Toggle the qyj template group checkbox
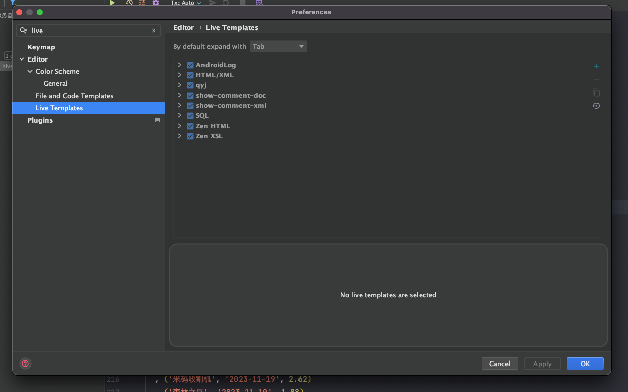The width and height of the screenshot is (628, 392). (190, 85)
